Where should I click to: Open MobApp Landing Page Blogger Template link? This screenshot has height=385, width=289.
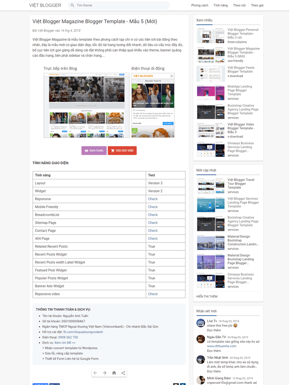pyautogui.click(x=240, y=90)
